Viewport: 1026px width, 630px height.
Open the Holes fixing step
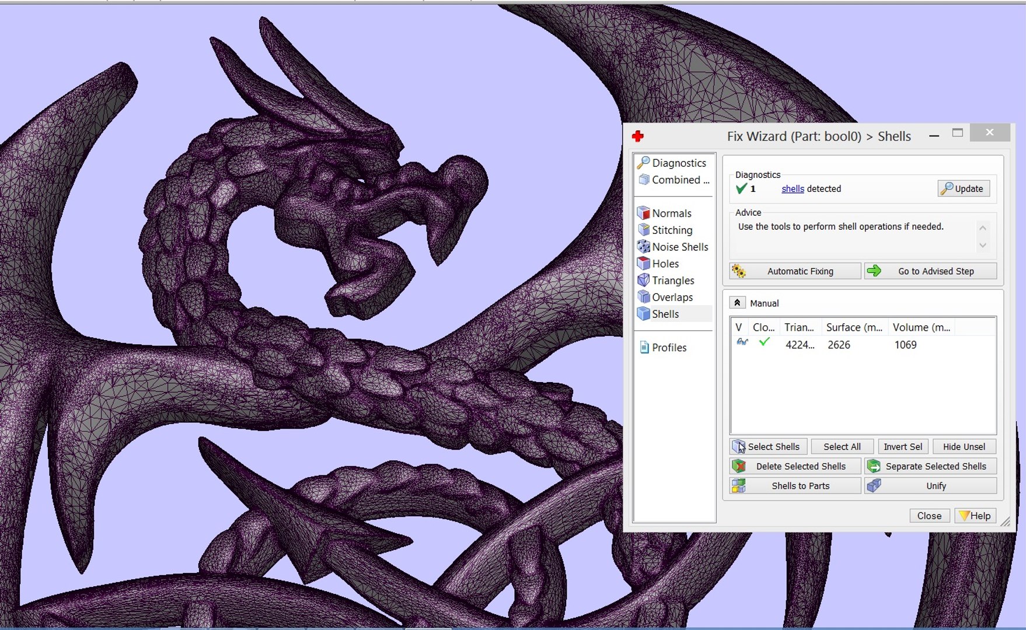pos(659,264)
